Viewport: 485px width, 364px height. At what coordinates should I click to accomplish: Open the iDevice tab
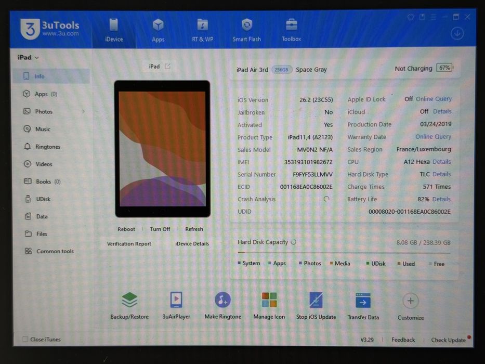tap(114, 30)
